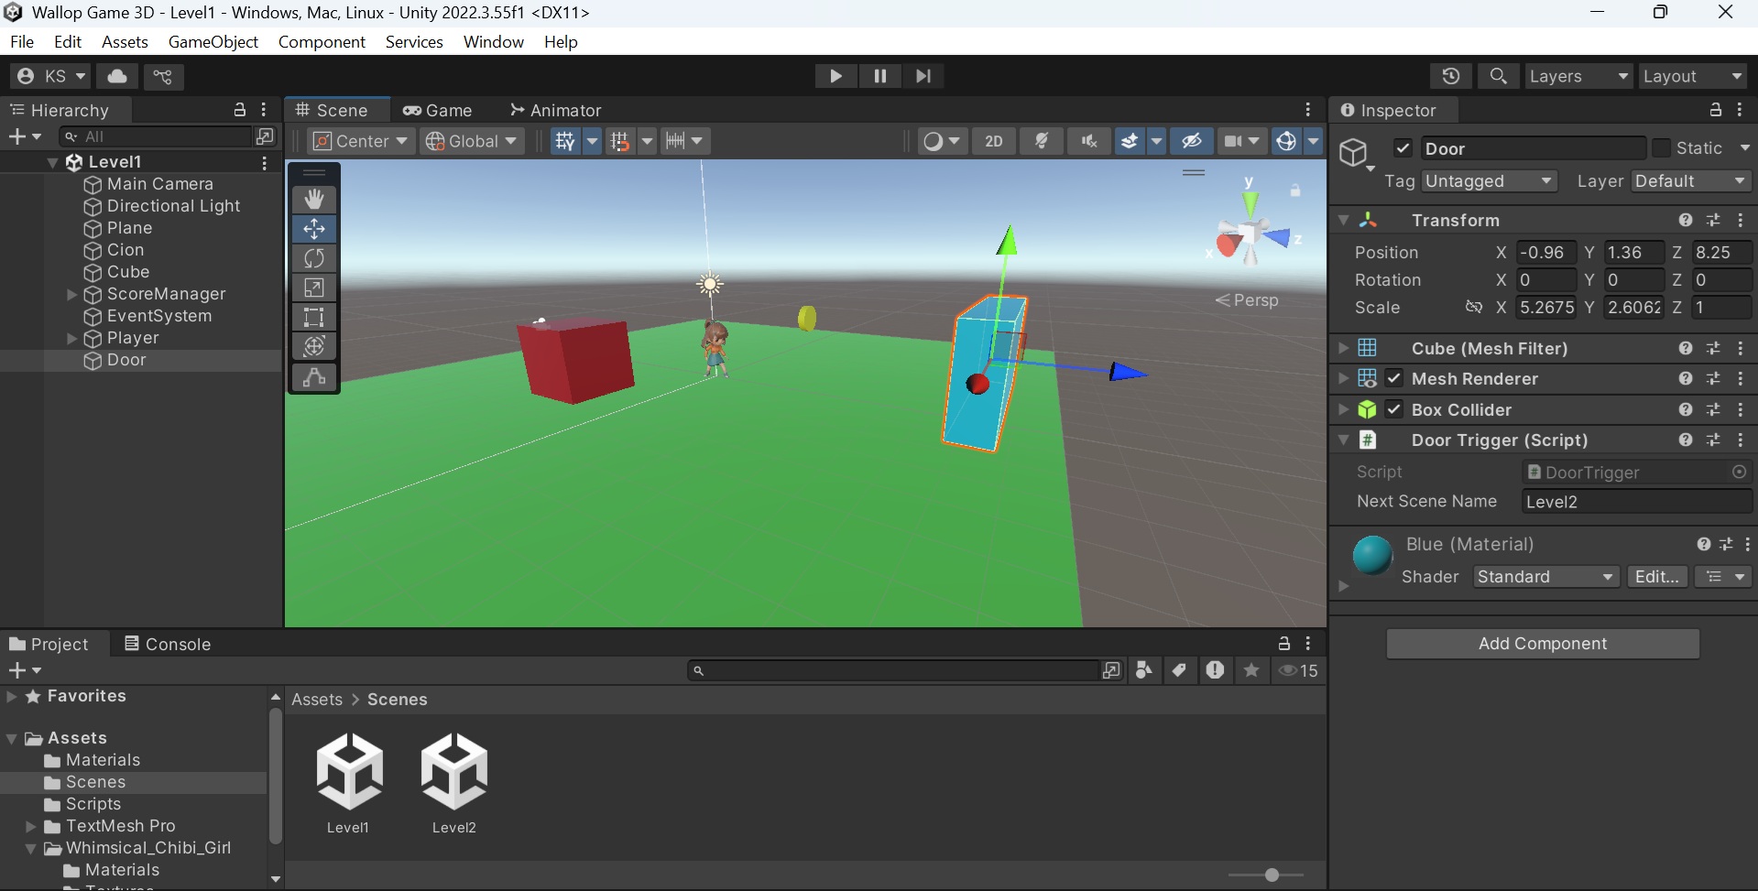Click the Blue material preview sphere
The height and width of the screenshot is (891, 1758).
click(x=1370, y=555)
